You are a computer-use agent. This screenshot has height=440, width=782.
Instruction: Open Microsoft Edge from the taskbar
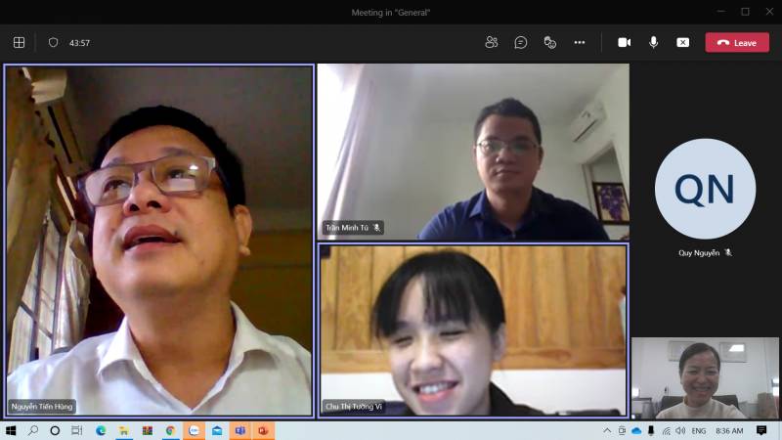pyautogui.click(x=101, y=430)
